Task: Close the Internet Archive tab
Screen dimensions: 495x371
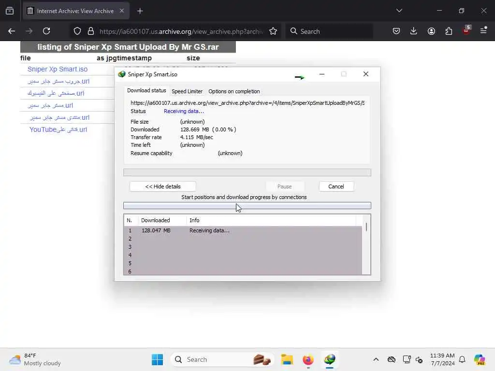Action: click(x=122, y=11)
